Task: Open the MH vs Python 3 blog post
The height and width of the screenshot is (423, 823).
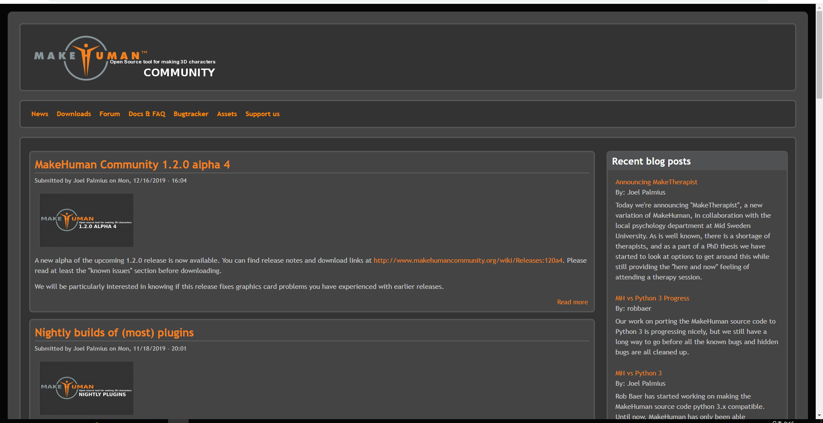Action: [x=638, y=373]
